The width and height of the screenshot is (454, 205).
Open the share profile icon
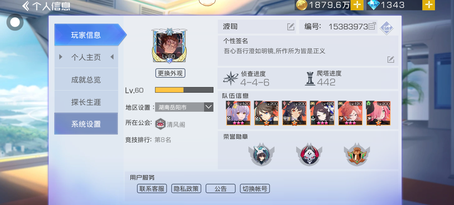387,28
